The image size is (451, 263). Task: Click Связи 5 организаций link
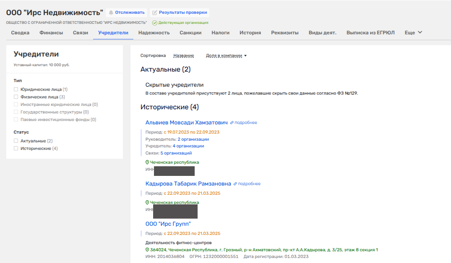[x=176, y=153]
